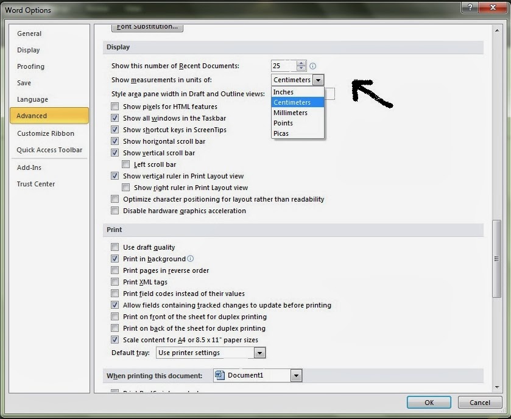The height and width of the screenshot is (419, 511).
Task: Close the Word Options dialog
Action: coord(493,7)
